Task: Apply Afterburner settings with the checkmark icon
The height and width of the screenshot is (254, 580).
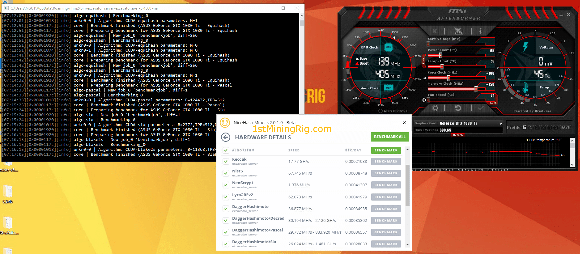Action: (481, 108)
